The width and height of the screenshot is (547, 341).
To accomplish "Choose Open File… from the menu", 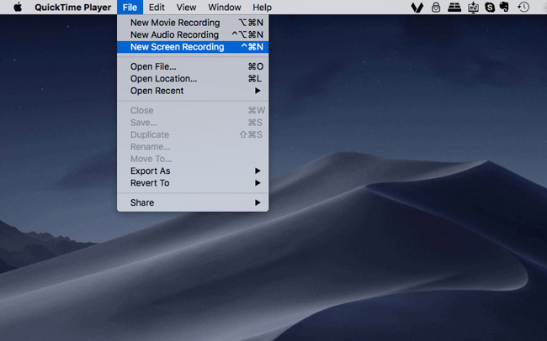I will coord(193,66).
